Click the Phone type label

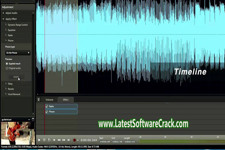(10, 47)
